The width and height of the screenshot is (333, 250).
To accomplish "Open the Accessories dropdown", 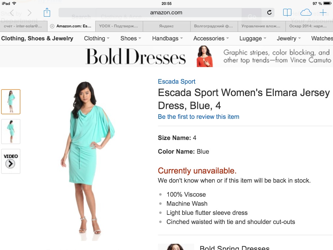I will pos(211,38).
